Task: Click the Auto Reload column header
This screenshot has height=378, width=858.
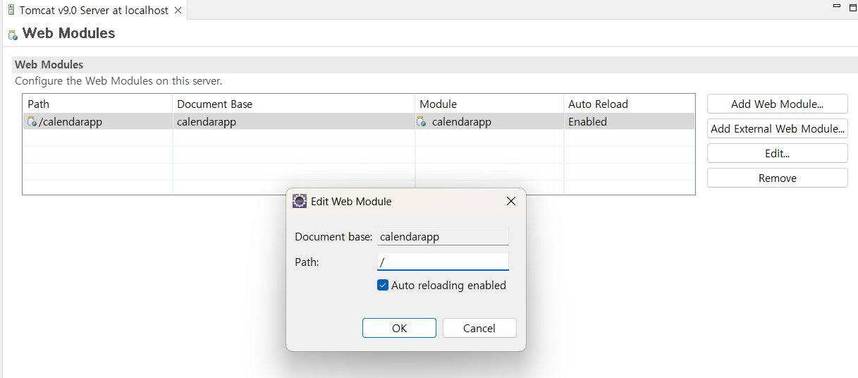Action: (x=629, y=104)
